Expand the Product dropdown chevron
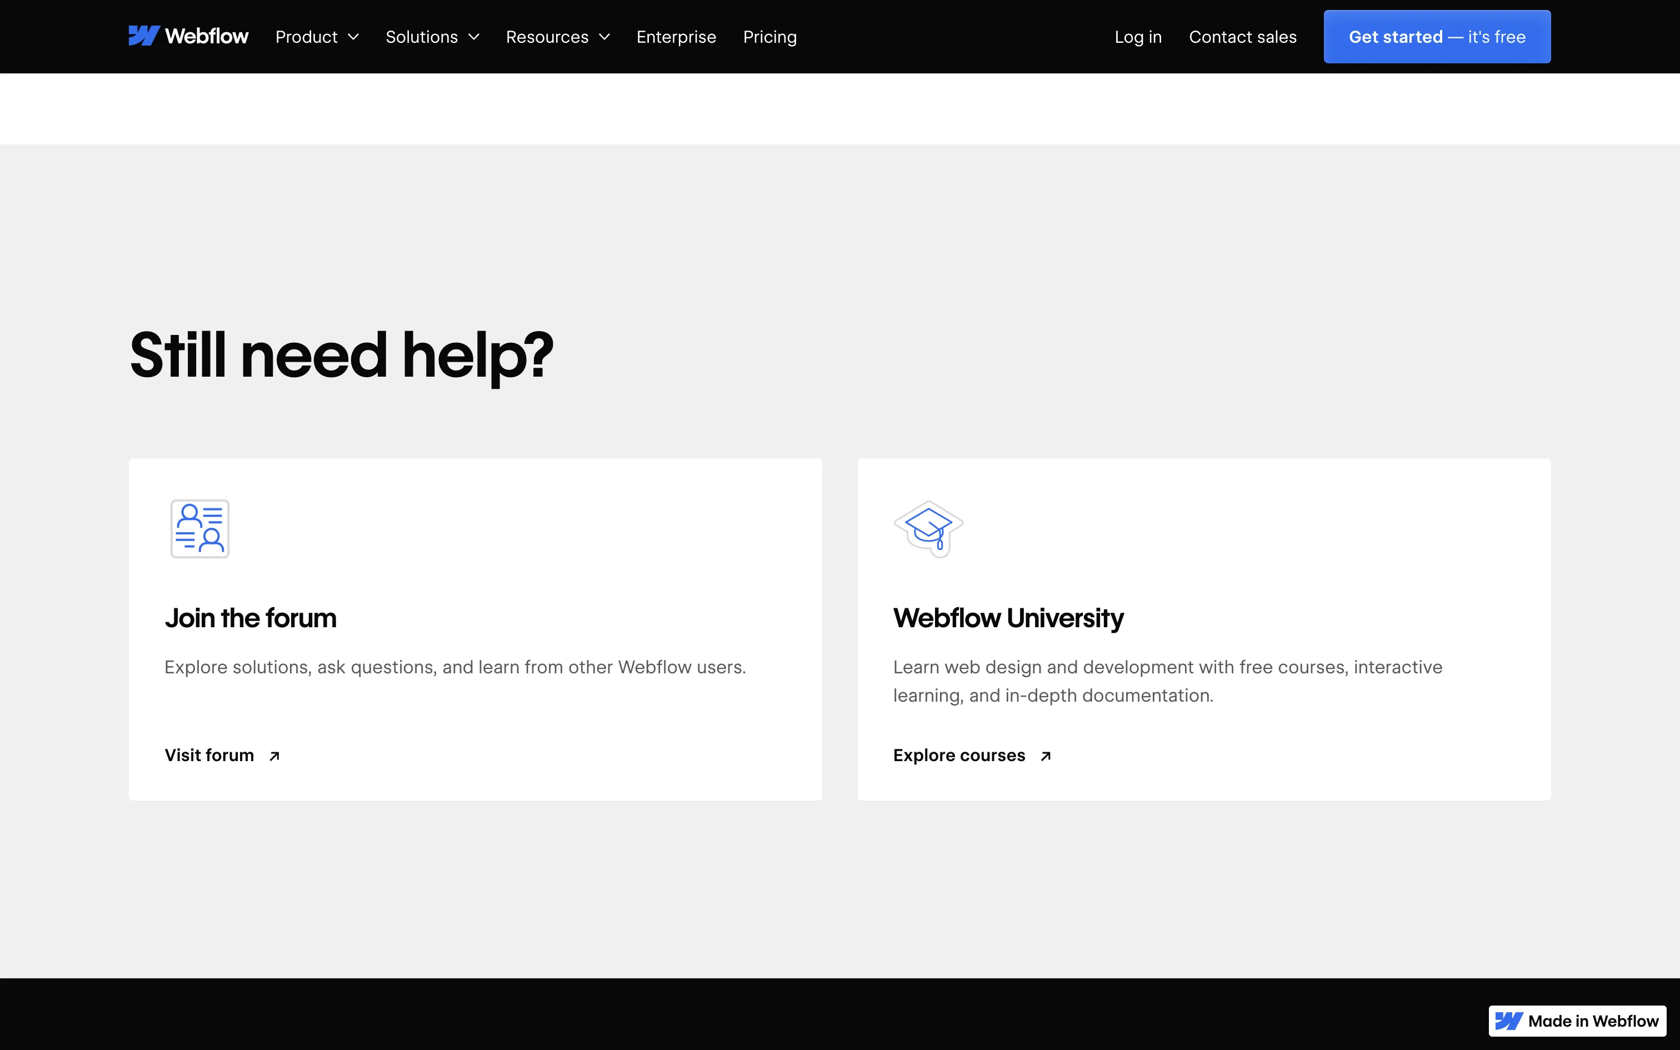The height and width of the screenshot is (1050, 1680). [x=353, y=37]
